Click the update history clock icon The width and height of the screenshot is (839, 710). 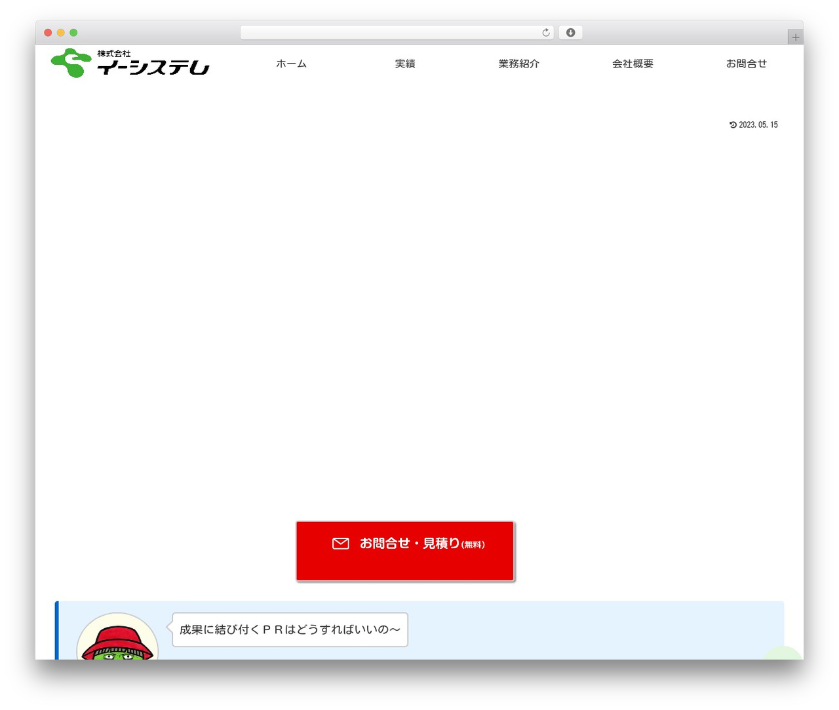(733, 124)
